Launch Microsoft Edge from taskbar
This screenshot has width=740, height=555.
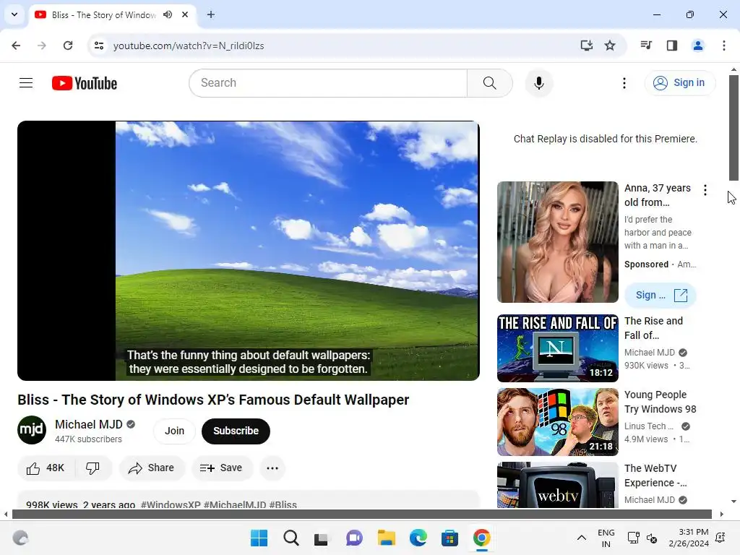[418, 538]
